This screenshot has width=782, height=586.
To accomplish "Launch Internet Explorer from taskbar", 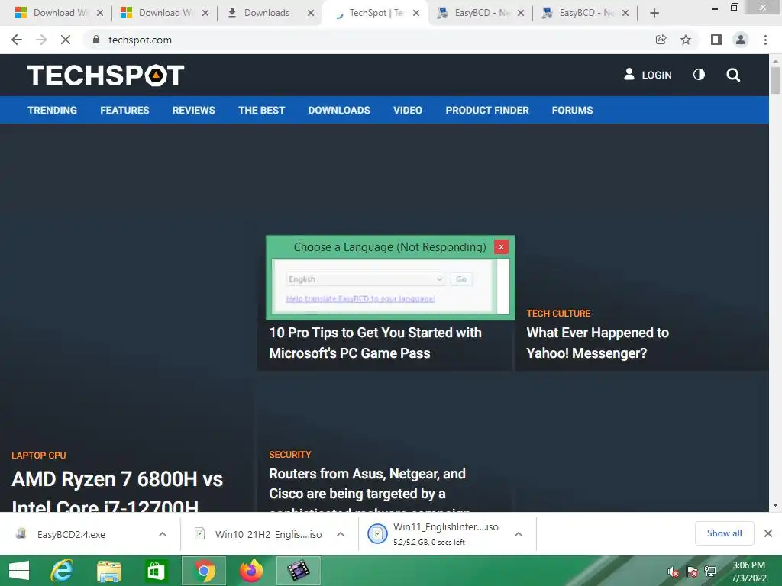I will click(62, 571).
